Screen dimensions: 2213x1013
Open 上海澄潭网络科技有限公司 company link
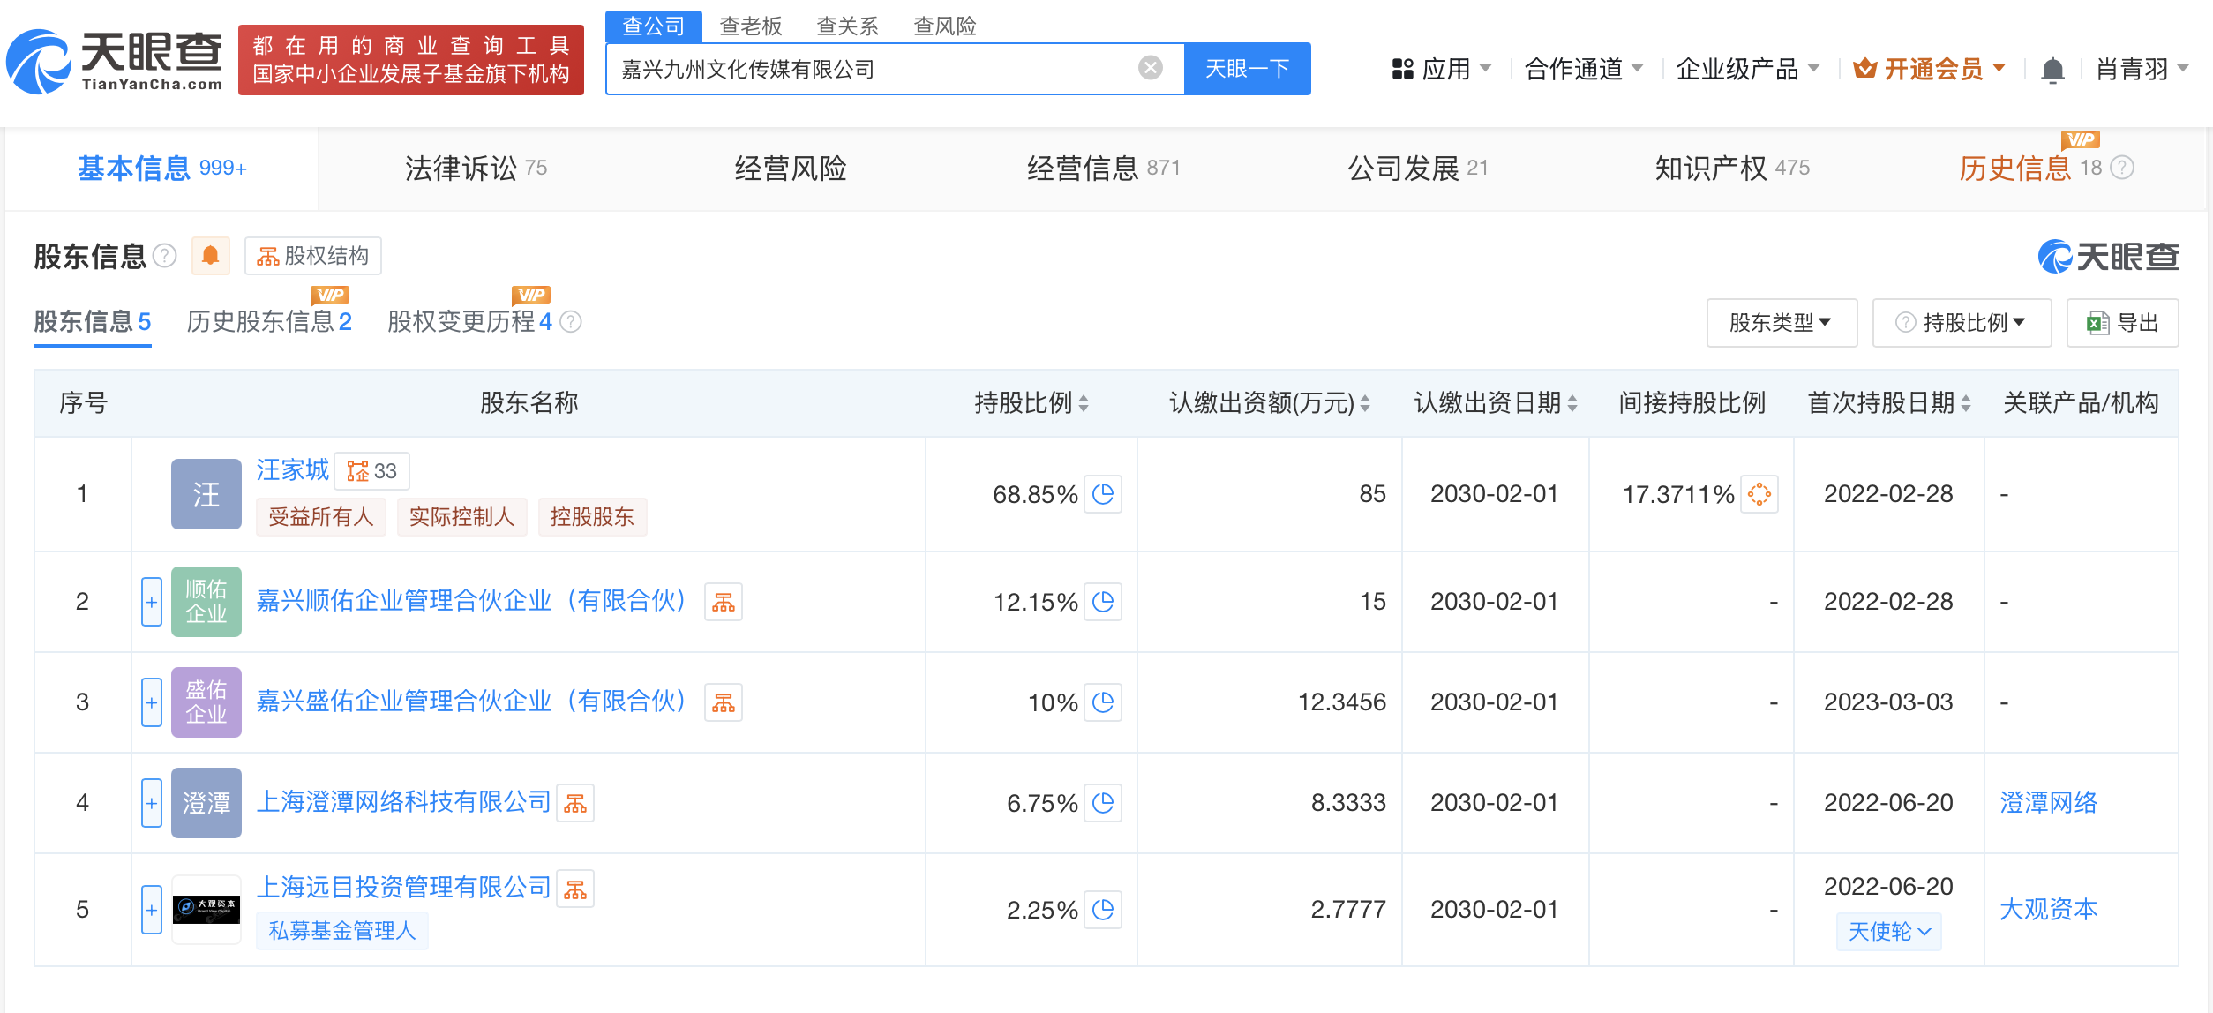[x=403, y=802]
